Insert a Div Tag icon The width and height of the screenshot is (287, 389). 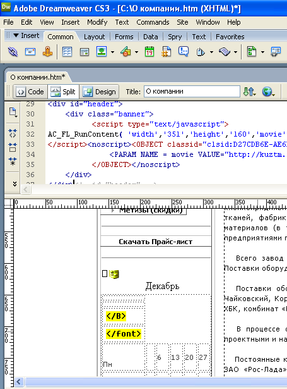point(85,52)
